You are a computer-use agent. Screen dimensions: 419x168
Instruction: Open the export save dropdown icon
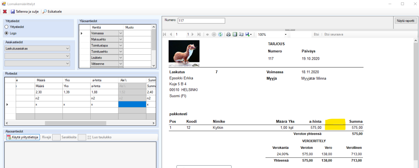248,34
